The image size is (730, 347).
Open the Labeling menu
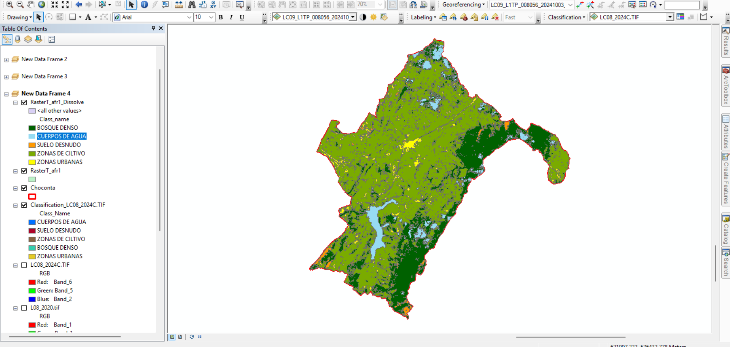pos(423,17)
